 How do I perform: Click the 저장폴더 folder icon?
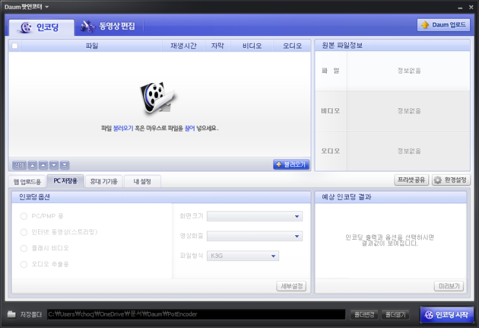tap(12, 314)
